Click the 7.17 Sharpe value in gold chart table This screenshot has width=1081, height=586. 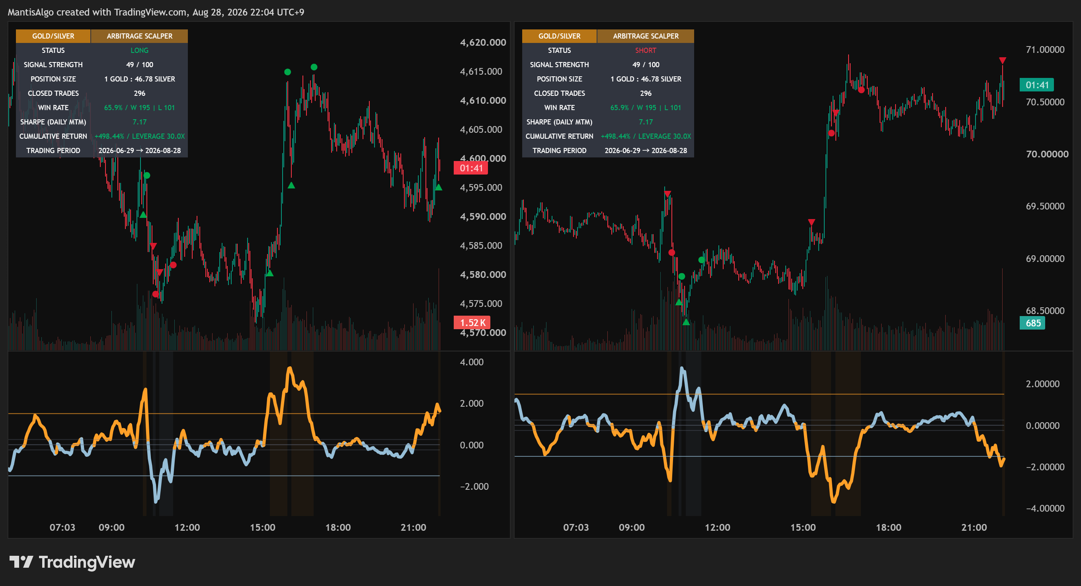click(139, 122)
